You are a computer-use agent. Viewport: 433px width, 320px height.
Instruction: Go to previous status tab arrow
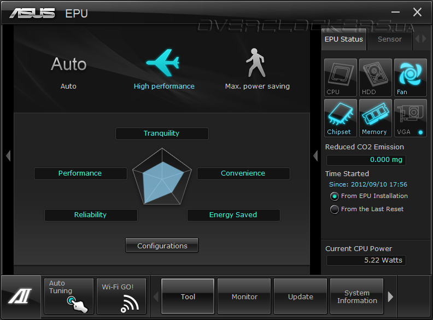point(417,38)
